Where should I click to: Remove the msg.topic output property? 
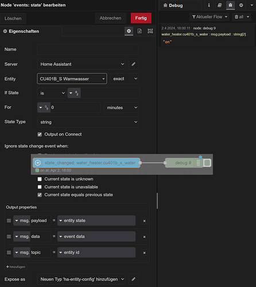pyautogui.click(x=145, y=253)
